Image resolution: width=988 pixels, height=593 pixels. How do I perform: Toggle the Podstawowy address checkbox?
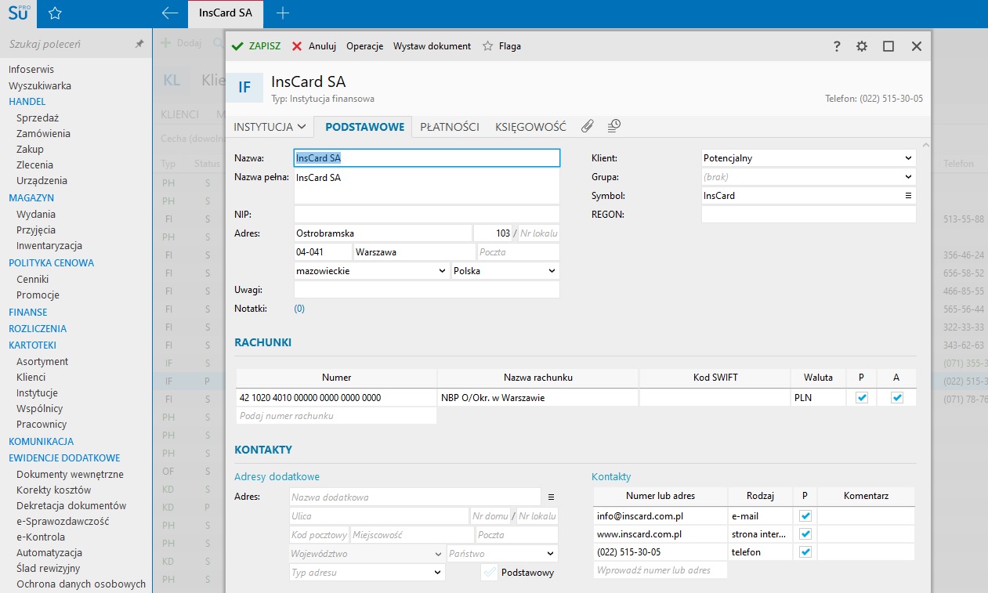pos(490,573)
